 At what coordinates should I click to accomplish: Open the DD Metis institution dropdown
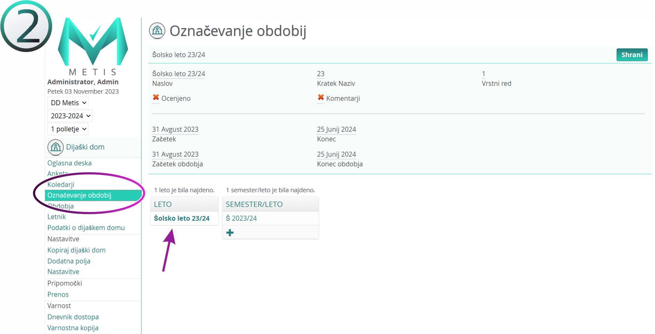click(x=68, y=103)
